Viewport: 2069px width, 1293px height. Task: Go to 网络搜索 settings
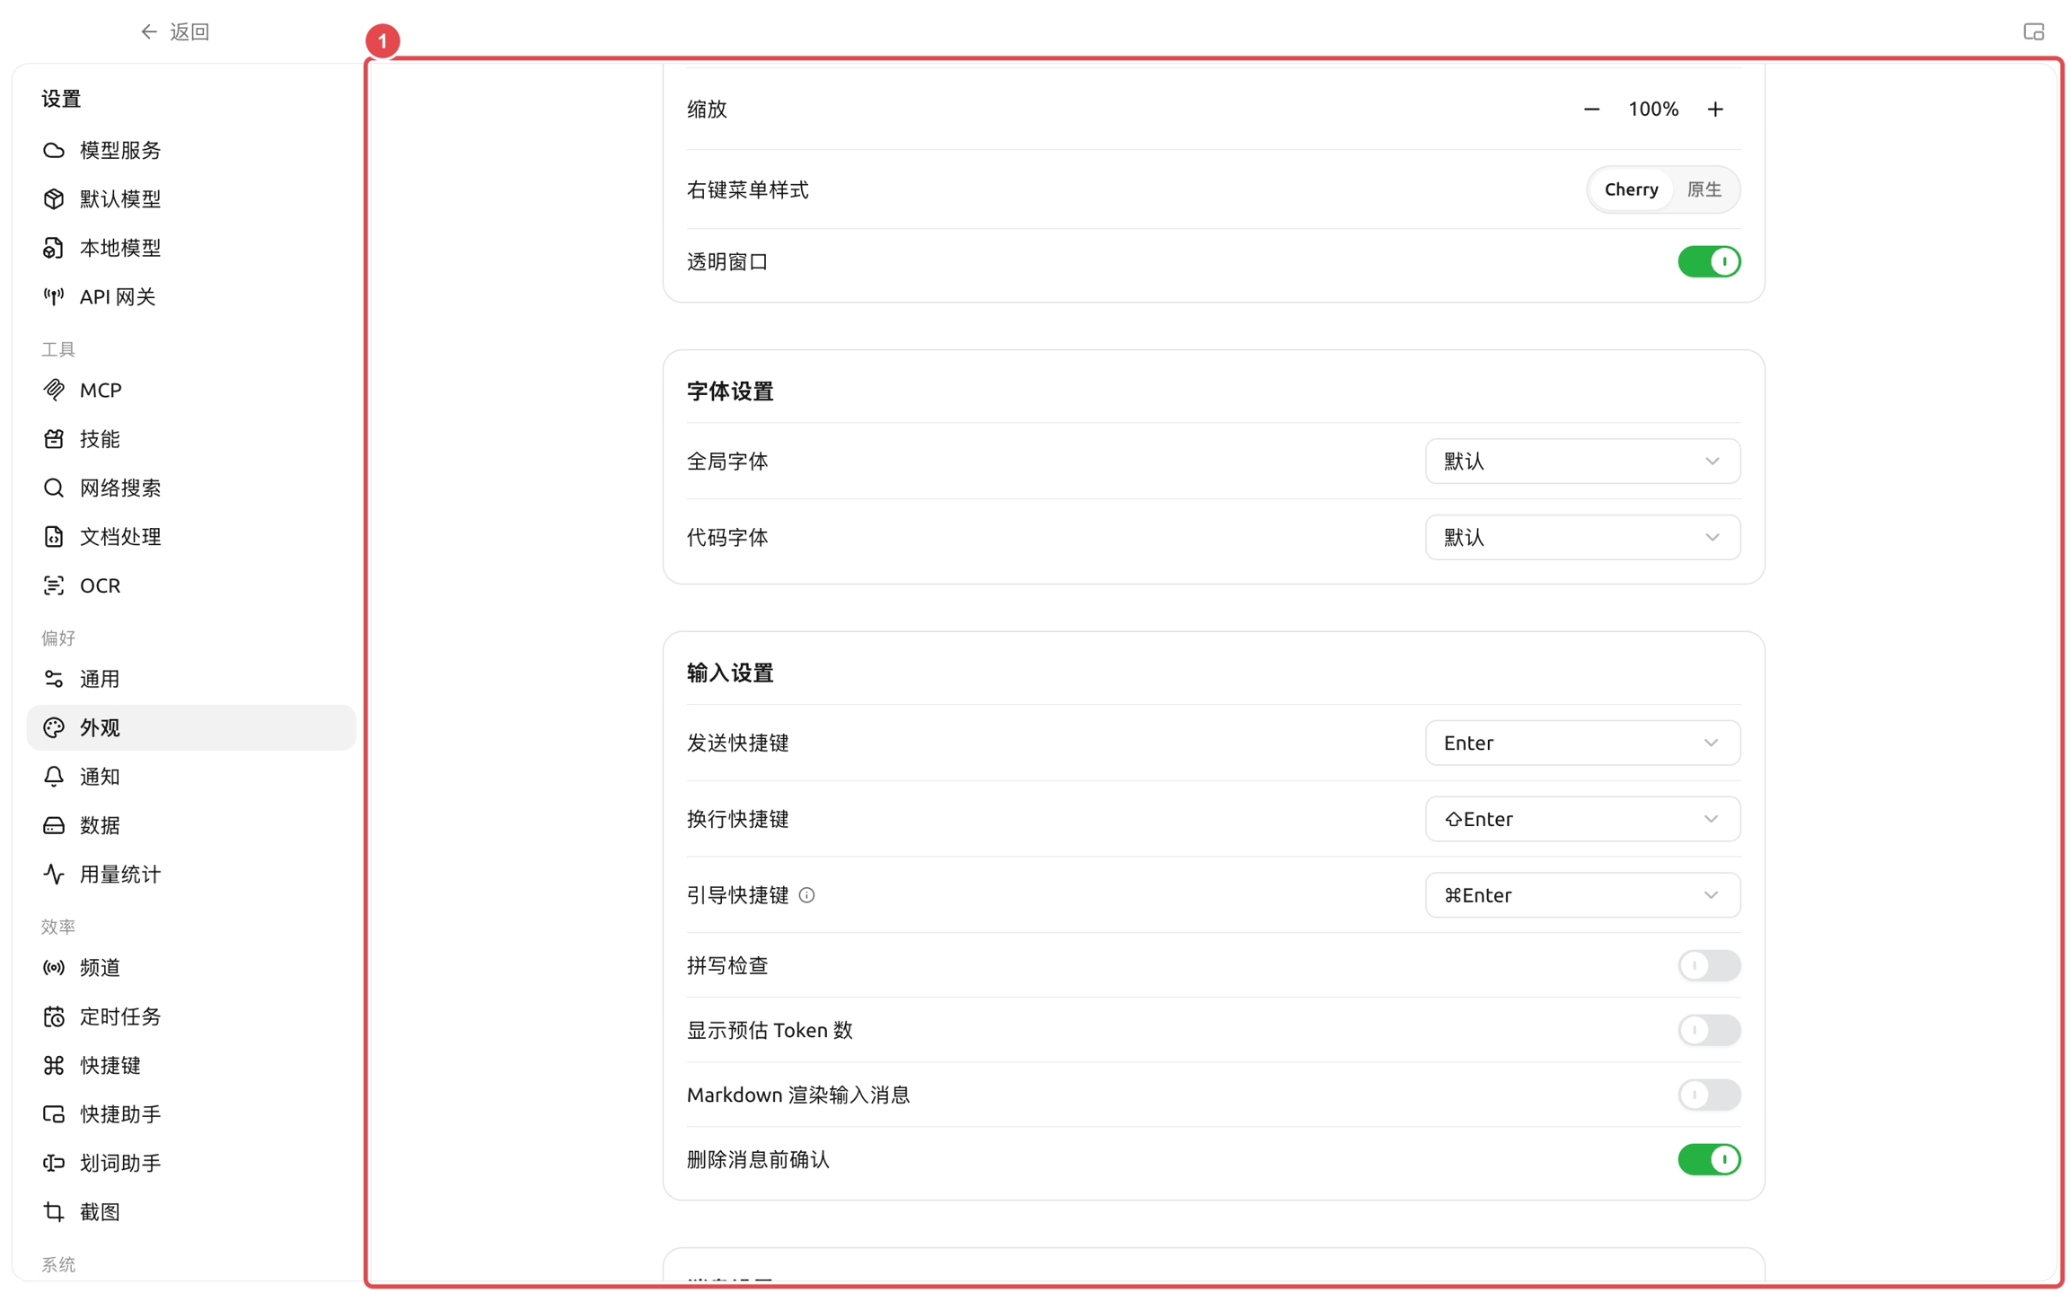point(191,488)
